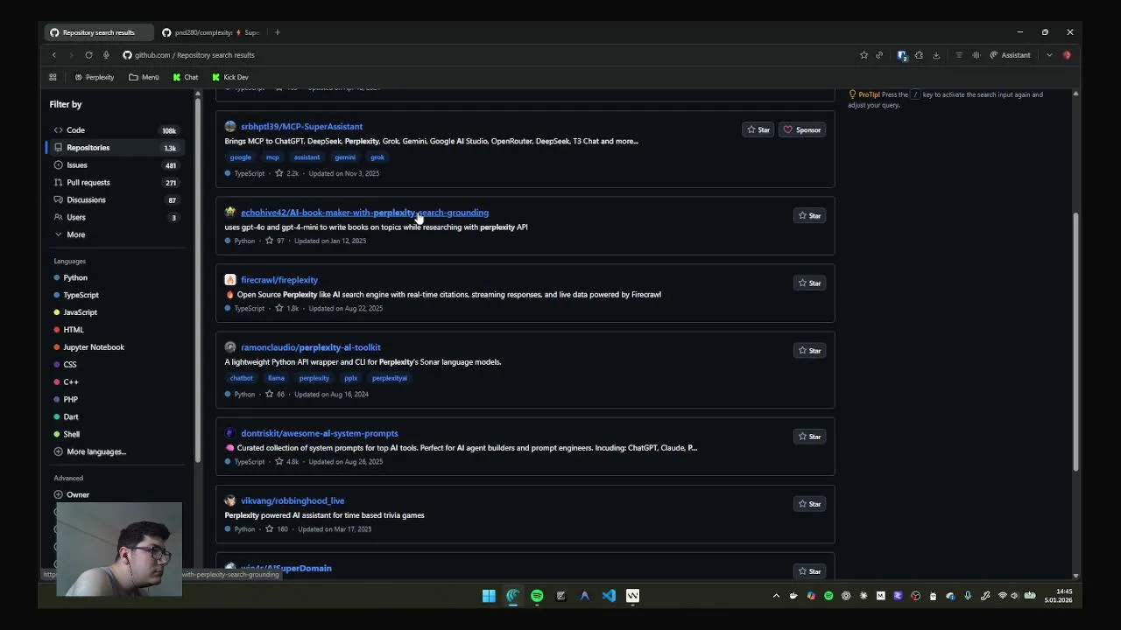Filter results by Users
Viewport: 1121px width, 630px height.
click(115, 218)
